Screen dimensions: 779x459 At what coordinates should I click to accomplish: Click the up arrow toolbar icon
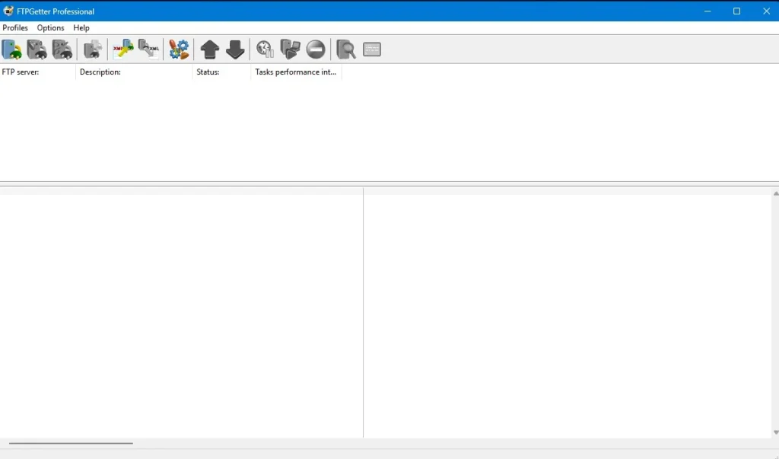pyautogui.click(x=210, y=49)
